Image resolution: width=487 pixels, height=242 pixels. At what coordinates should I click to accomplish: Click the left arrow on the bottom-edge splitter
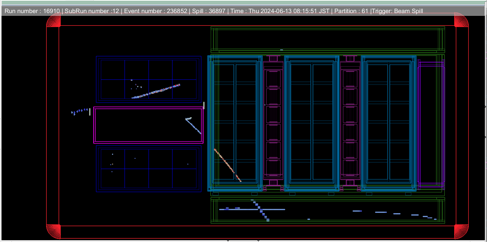[x=228, y=240]
